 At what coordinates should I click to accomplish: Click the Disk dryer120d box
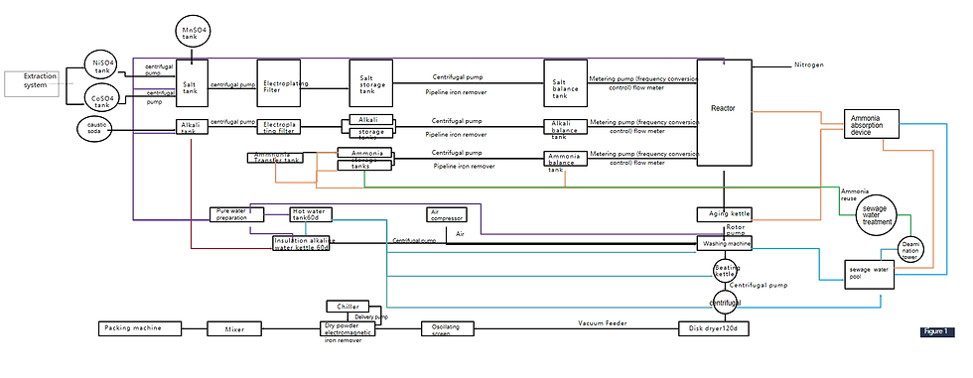tap(714, 328)
